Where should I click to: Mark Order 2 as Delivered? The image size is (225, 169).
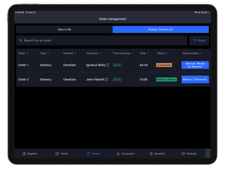point(195,80)
